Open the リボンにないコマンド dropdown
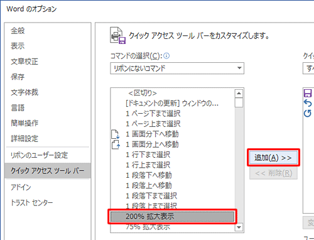Viewport: 314px width, 240px height. (x=177, y=68)
